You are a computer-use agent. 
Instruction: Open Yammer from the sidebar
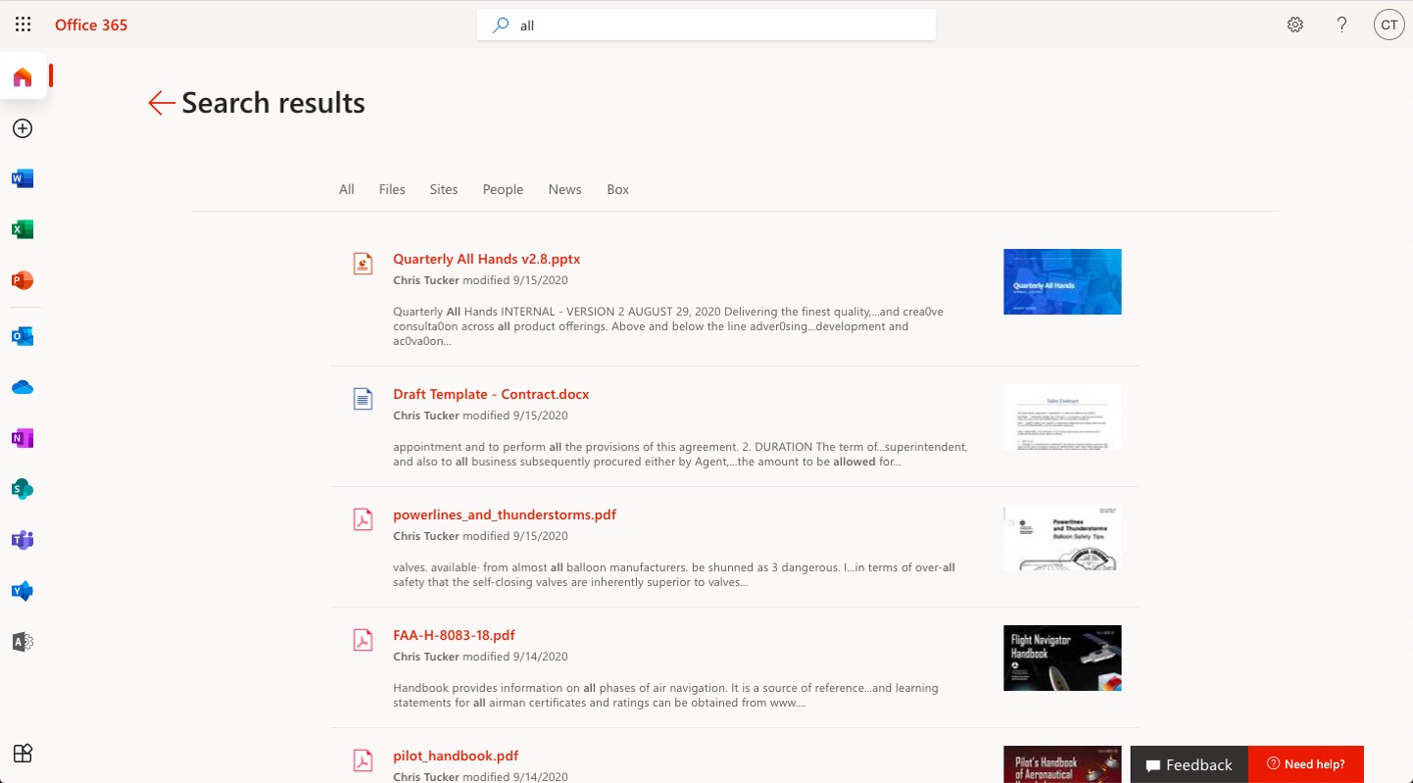[23, 591]
